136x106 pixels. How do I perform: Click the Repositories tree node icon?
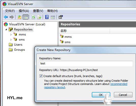pos(11,29)
